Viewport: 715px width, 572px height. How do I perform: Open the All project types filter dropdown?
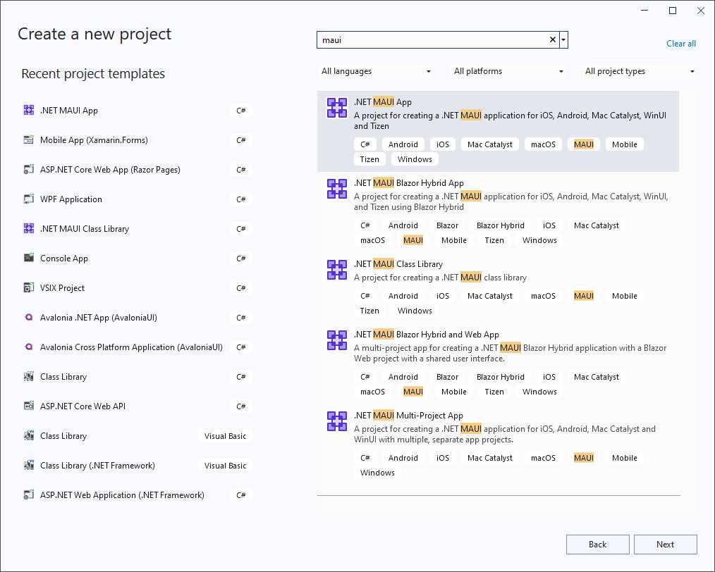640,71
